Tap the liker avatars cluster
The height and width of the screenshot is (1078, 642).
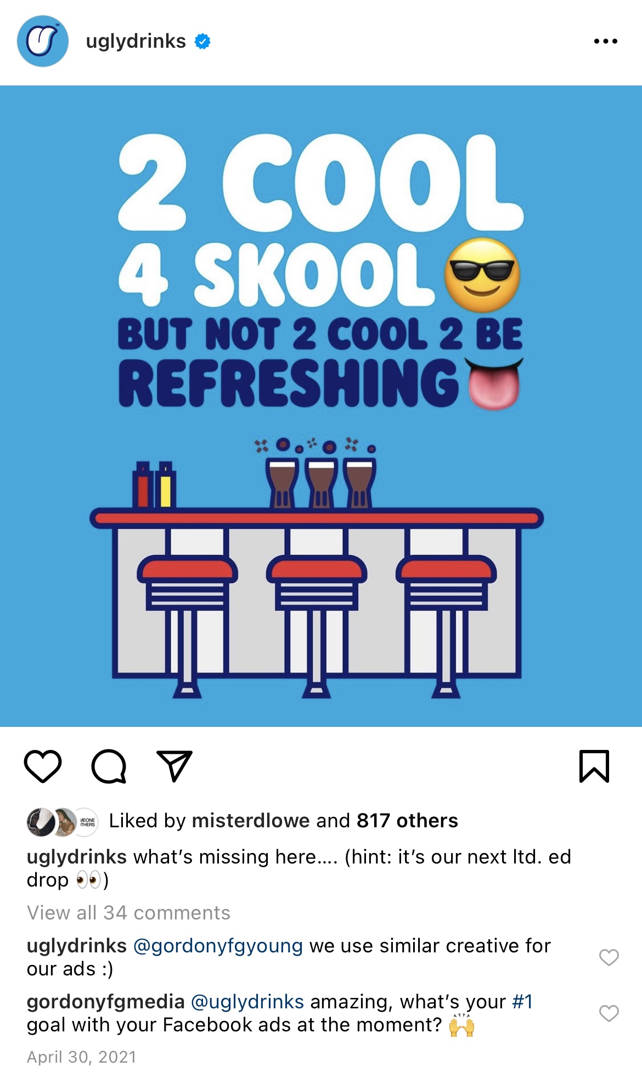63,822
